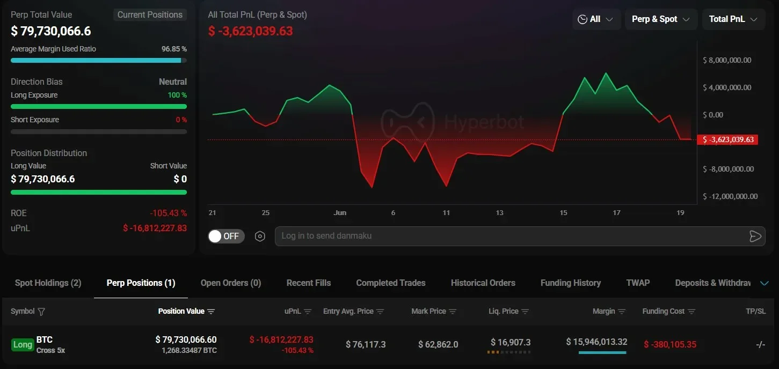
Task: Sort by Liq. Price column icon
Action: [x=525, y=312]
